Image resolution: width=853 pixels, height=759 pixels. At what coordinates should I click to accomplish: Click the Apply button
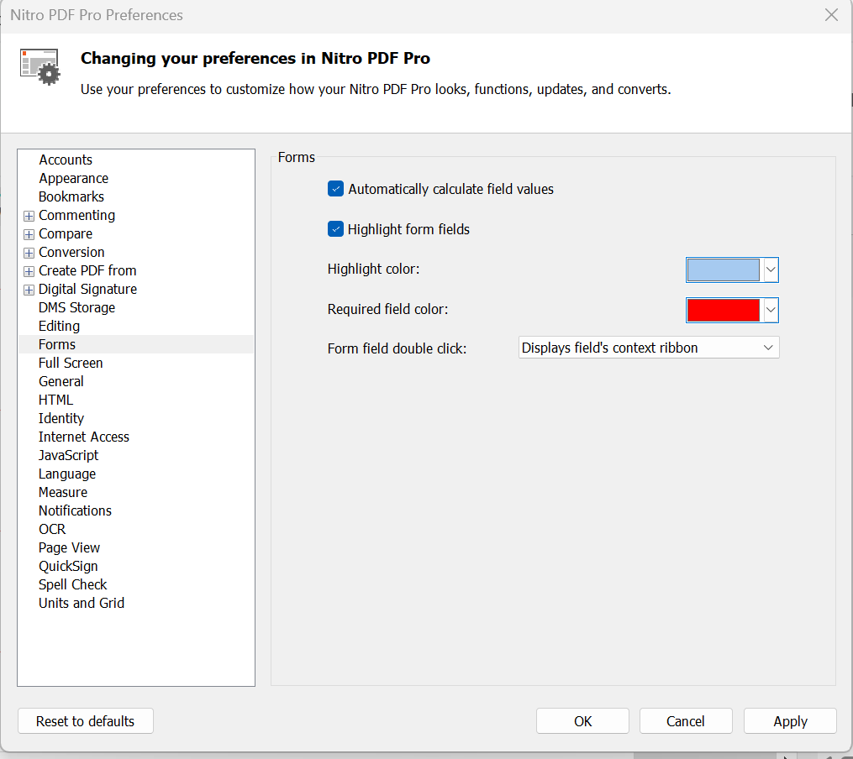790,721
